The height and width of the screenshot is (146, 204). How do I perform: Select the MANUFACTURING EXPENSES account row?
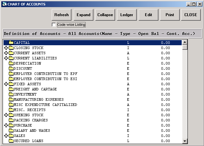[39, 99]
